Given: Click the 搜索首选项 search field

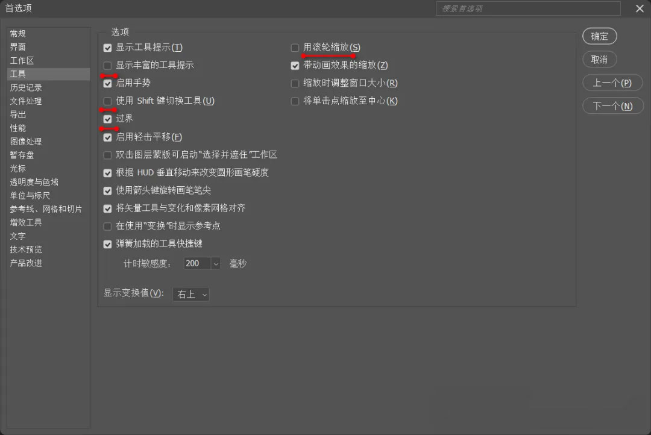Looking at the screenshot, I should tap(528, 8).
